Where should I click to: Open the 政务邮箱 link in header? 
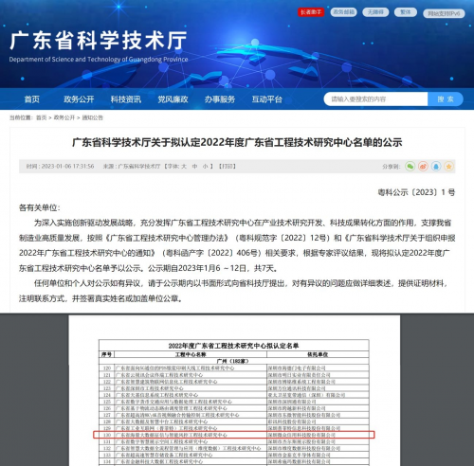(x=344, y=12)
